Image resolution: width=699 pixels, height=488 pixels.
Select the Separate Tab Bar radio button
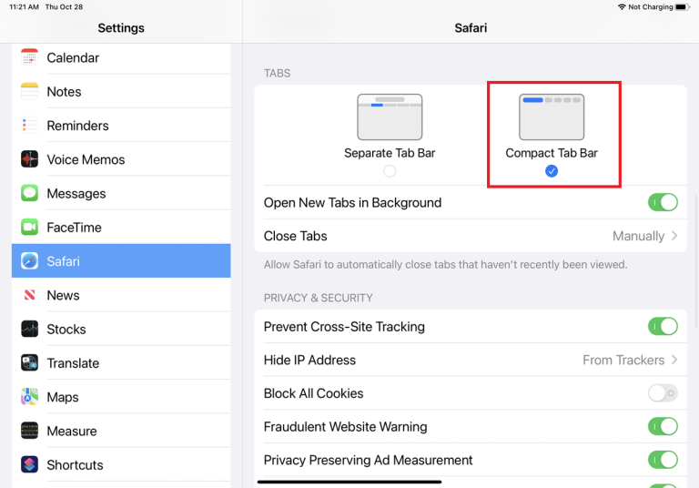(390, 171)
